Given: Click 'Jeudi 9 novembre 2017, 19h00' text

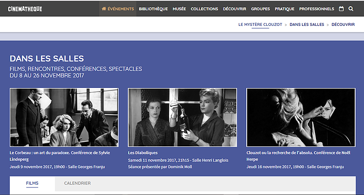Looking at the screenshot, I should [x=37, y=167].
